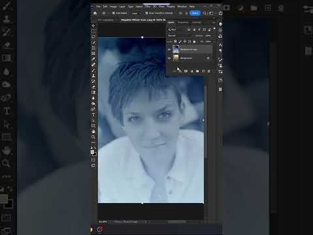Switch to the Properties panel tab
Image resolution: width=313 pixels, height=235 pixels.
tap(183, 22)
